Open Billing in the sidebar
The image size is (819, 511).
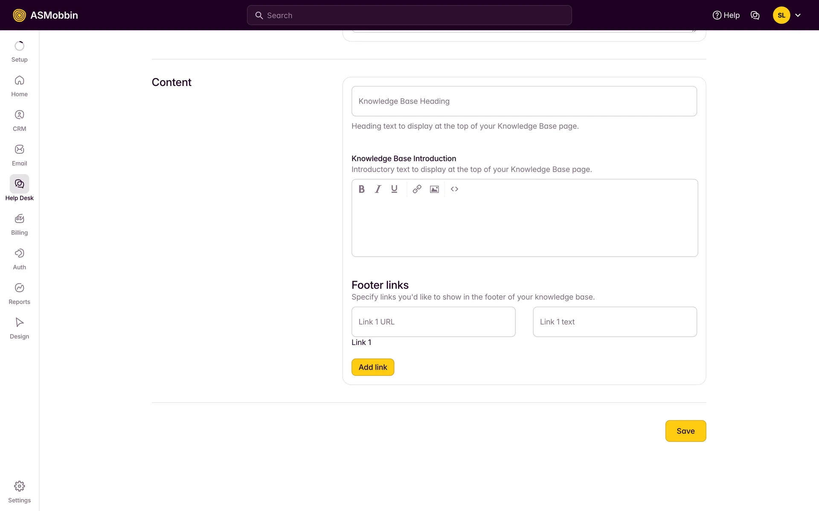tap(19, 224)
